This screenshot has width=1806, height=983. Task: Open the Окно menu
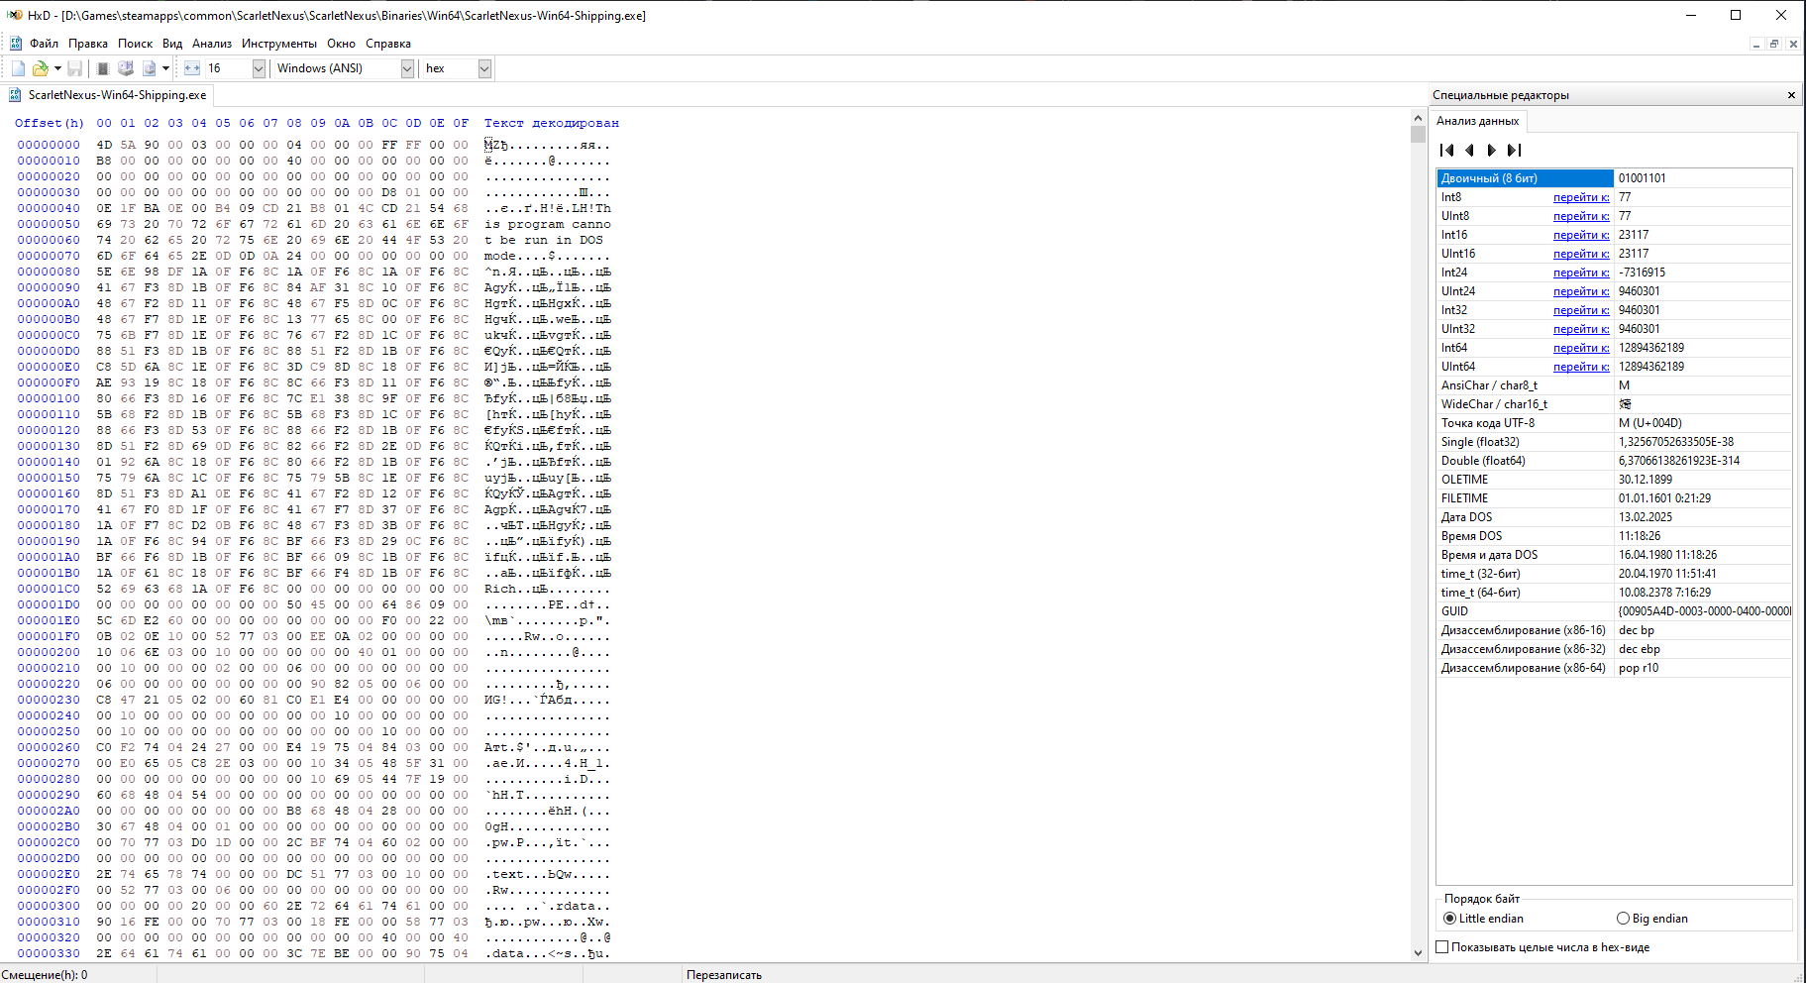point(341,44)
